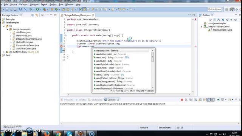The height and width of the screenshot is (136, 242).
Task: Click the Debug bug icon in toolbar
Action: pyautogui.click(x=31, y=9)
